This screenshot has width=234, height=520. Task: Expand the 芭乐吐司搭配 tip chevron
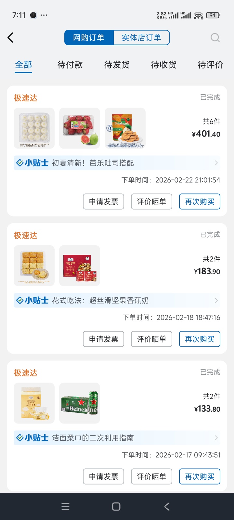216,163
